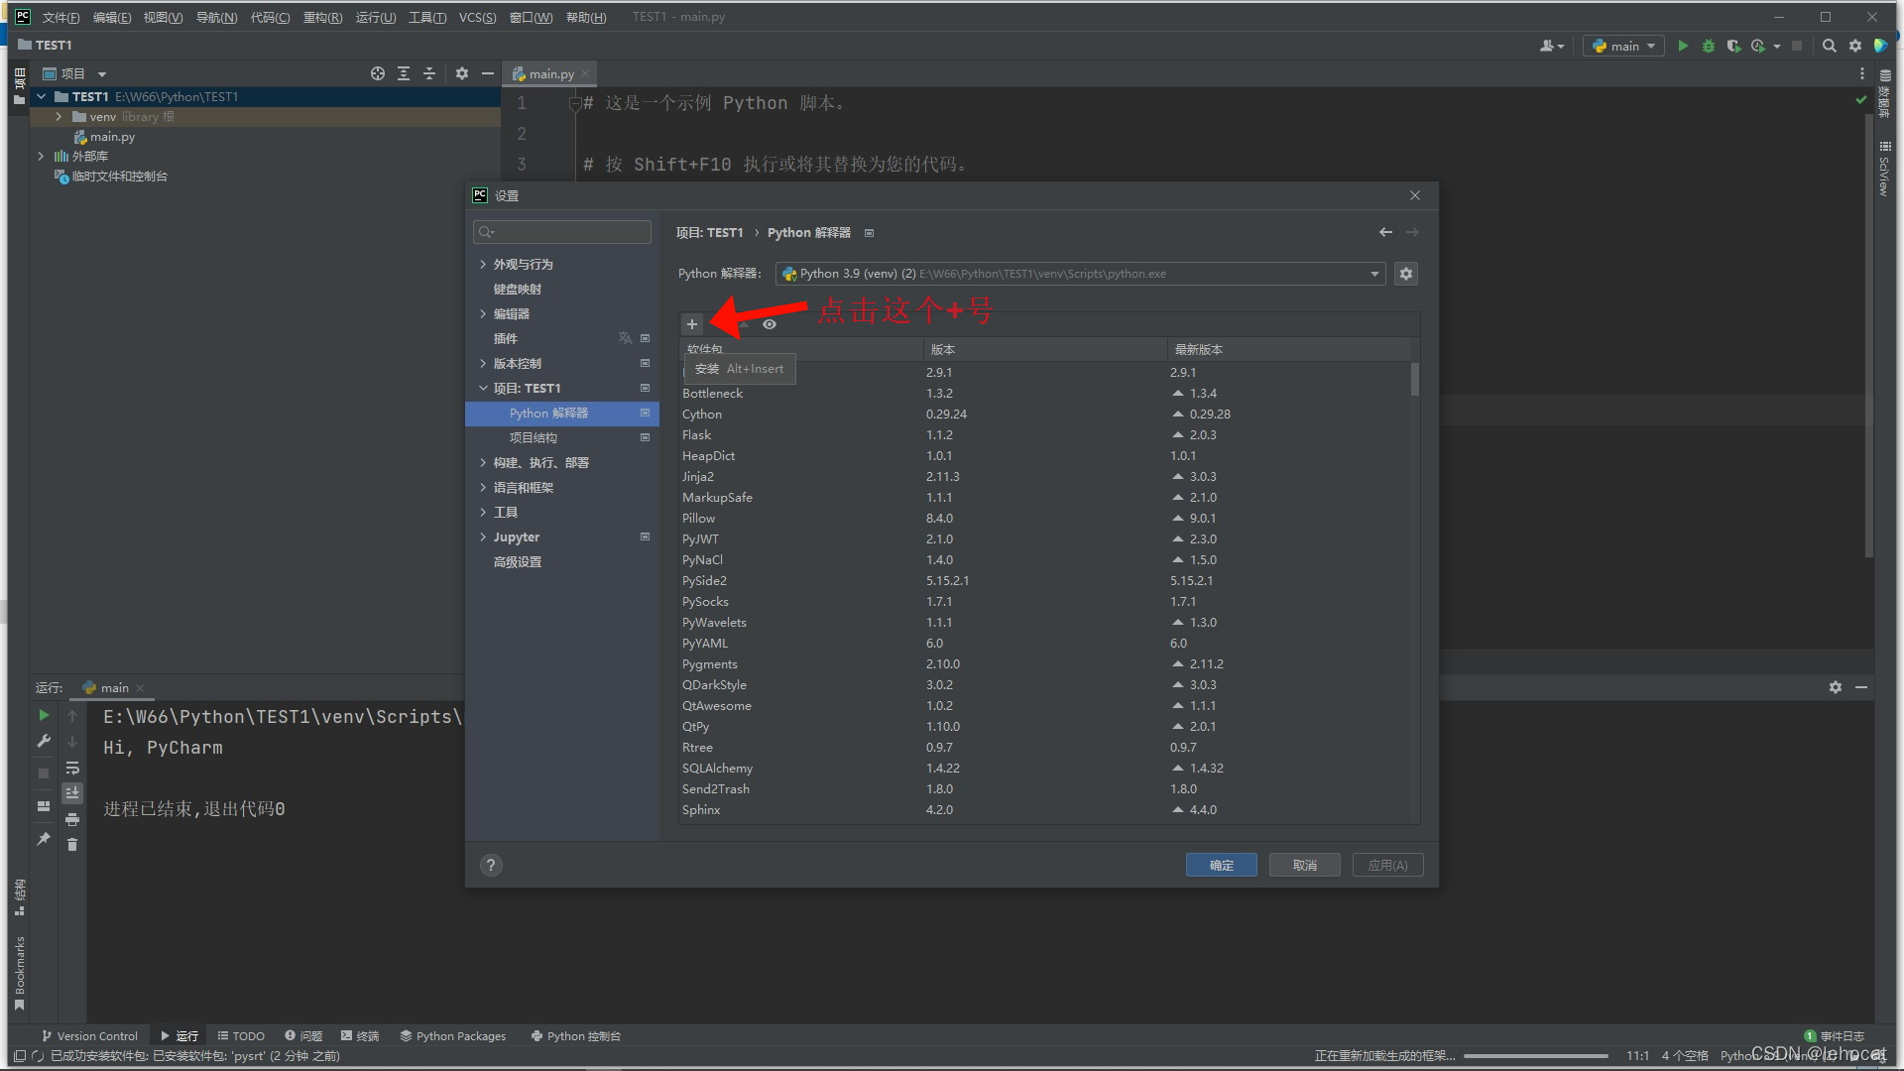Click collapse all icon in project panel
Image resolution: width=1904 pixels, height=1071 pixels.
(429, 73)
